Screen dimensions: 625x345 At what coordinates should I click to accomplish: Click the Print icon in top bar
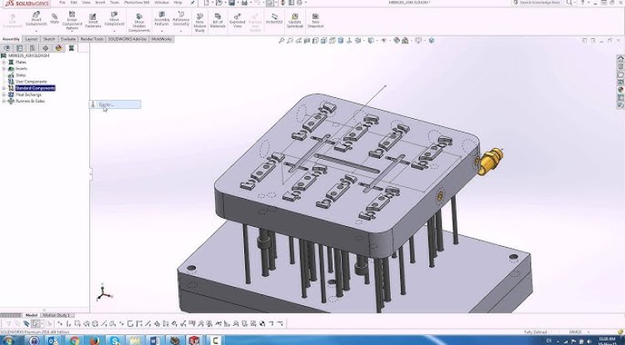tap(244, 2)
